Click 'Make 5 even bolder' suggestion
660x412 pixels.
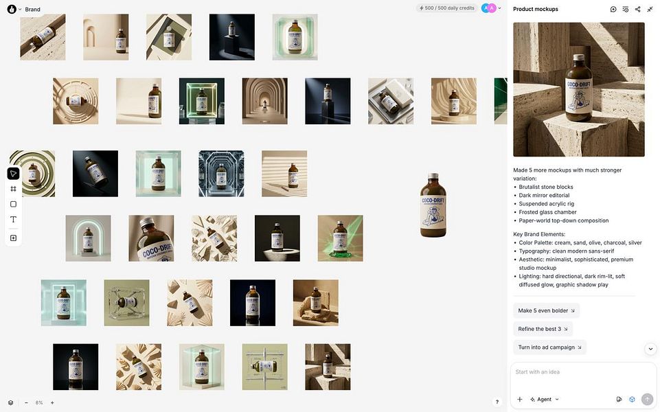(x=547, y=310)
